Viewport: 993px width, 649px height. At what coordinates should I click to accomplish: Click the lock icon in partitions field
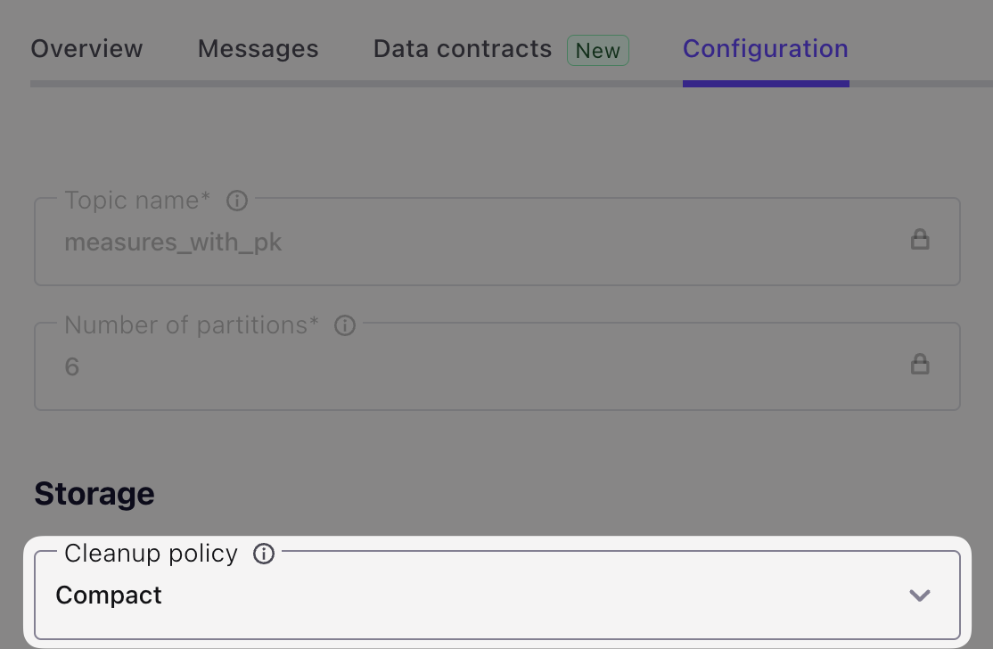(920, 365)
